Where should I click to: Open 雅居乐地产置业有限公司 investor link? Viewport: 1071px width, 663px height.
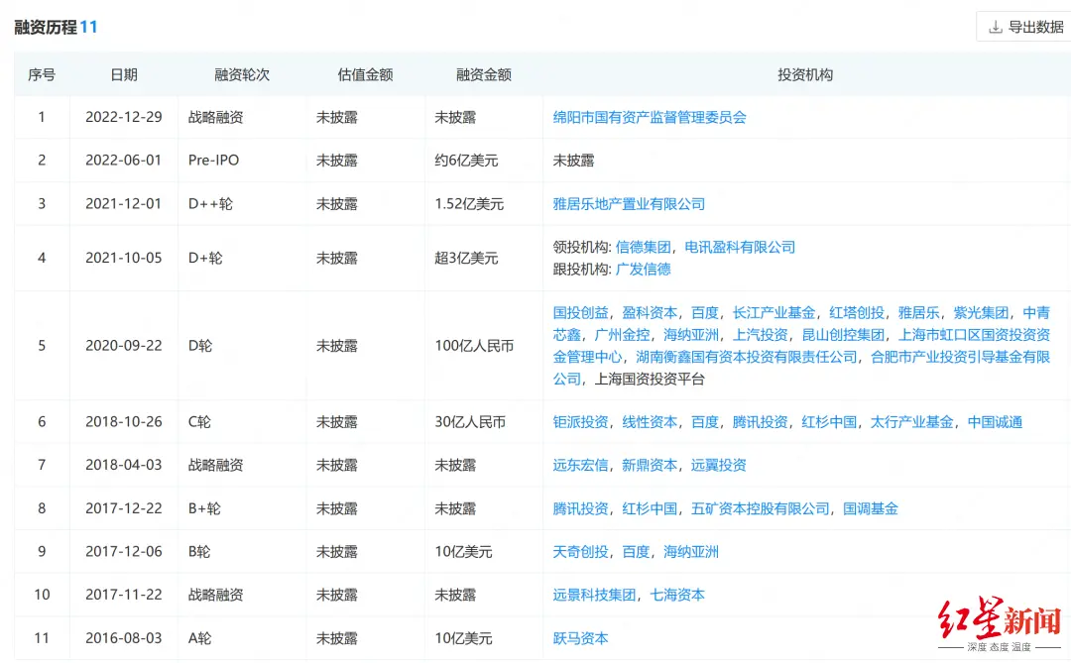(x=629, y=204)
